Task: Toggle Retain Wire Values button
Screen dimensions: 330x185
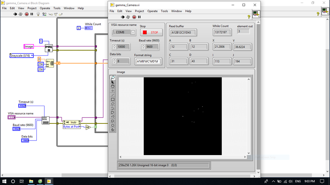Action: tap(44, 14)
